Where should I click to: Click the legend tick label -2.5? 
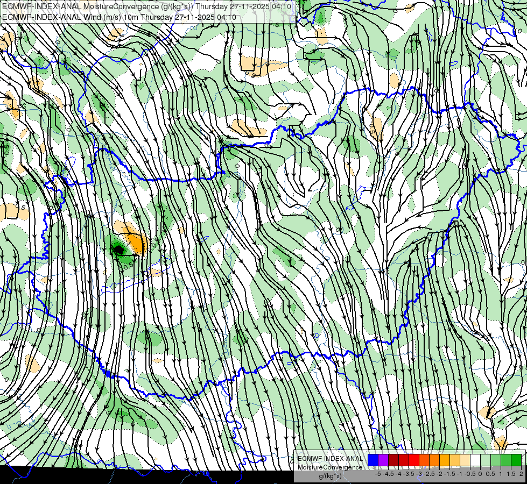(429, 474)
